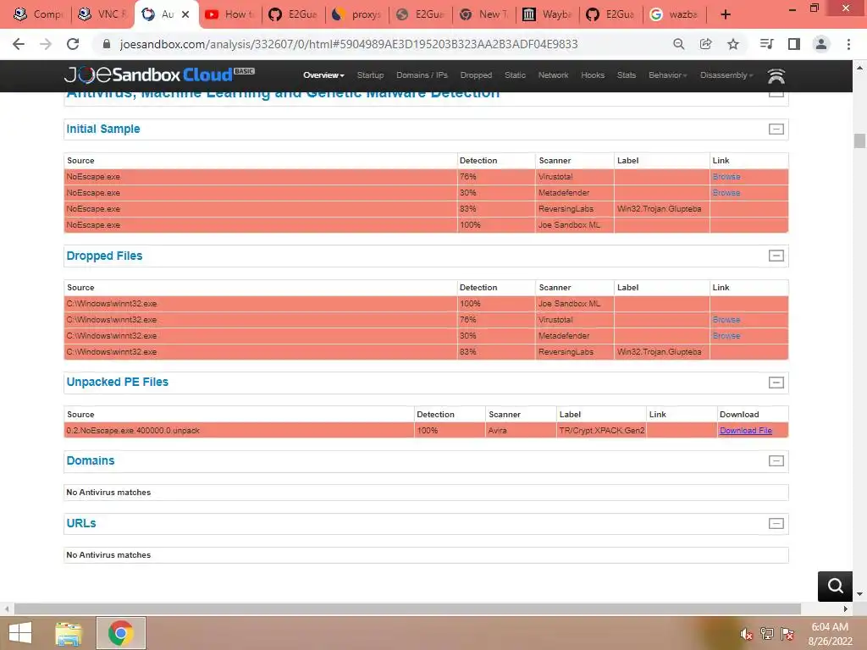Click the Dropped Files heading
The width and height of the screenshot is (867, 650).
coord(104,256)
